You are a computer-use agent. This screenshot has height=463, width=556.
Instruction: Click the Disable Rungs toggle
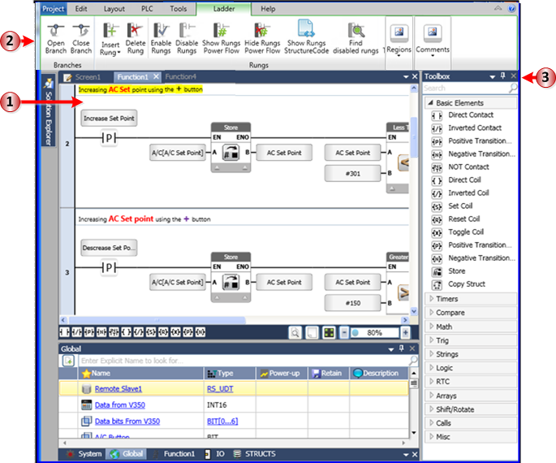pyautogui.click(x=187, y=32)
